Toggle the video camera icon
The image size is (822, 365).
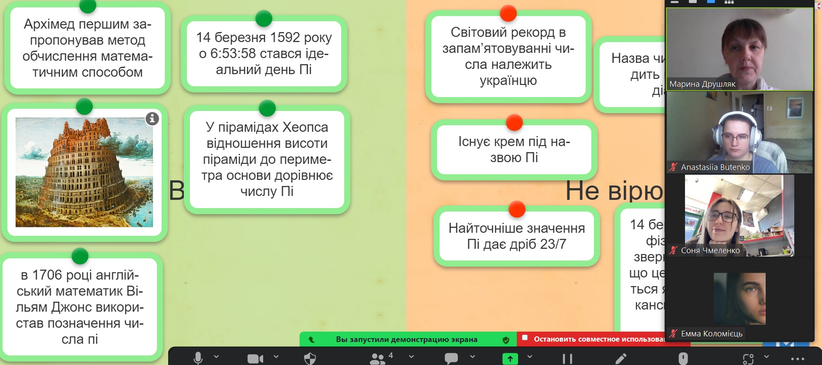click(255, 358)
